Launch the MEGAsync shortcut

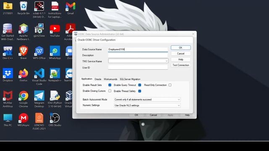pos(24,120)
